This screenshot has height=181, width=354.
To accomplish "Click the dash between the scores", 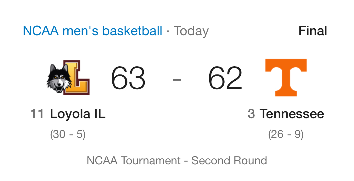I will pyautogui.click(x=177, y=80).
